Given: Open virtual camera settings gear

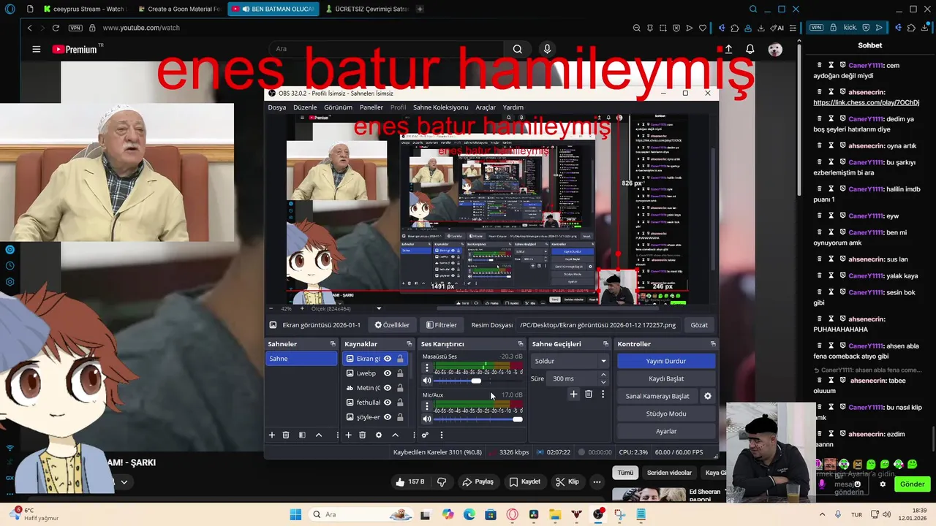Looking at the screenshot, I should (707, 396).
